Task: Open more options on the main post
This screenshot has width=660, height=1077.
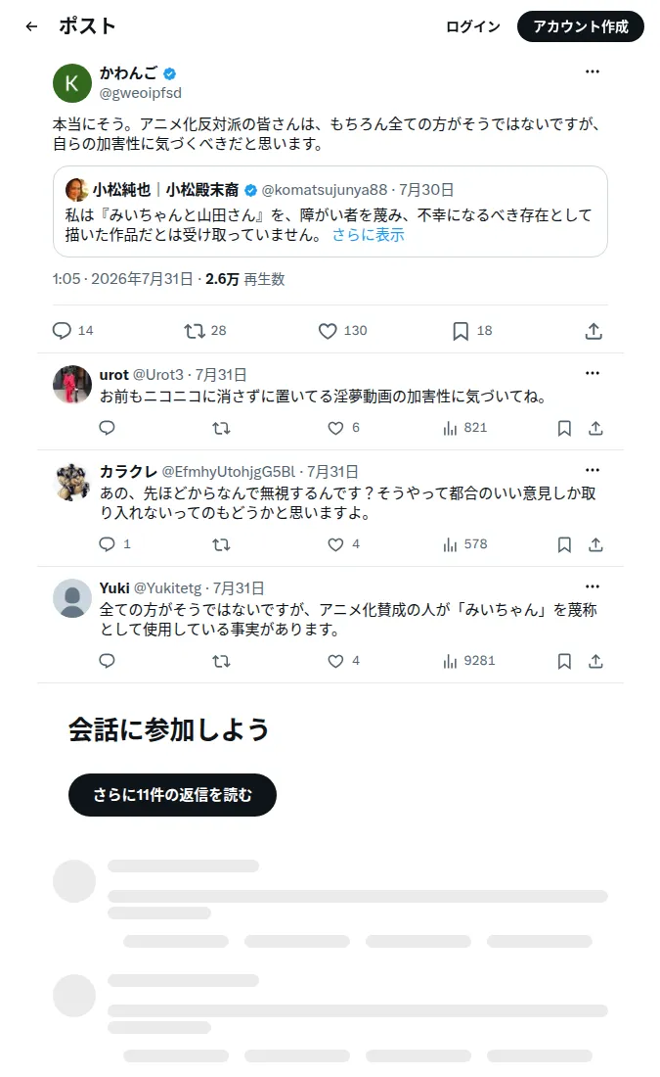Action: (x=593, y=71)
